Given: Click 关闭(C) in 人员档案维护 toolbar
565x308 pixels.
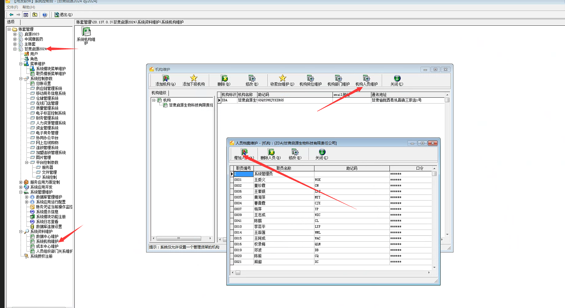Looking at the screenshot, I should pyautogui.click(x=322, y=154).
